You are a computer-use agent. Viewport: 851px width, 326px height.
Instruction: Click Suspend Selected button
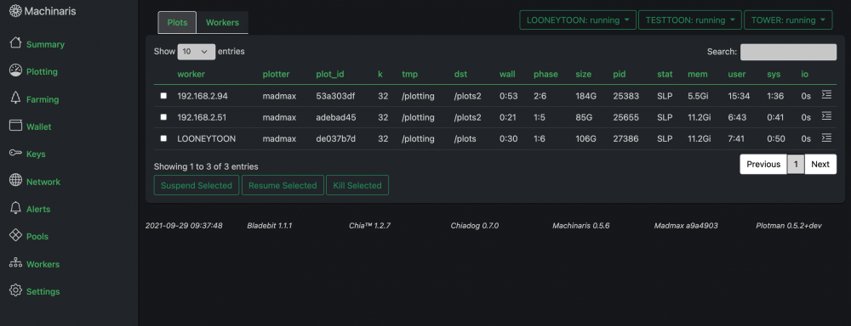(197, 185)
